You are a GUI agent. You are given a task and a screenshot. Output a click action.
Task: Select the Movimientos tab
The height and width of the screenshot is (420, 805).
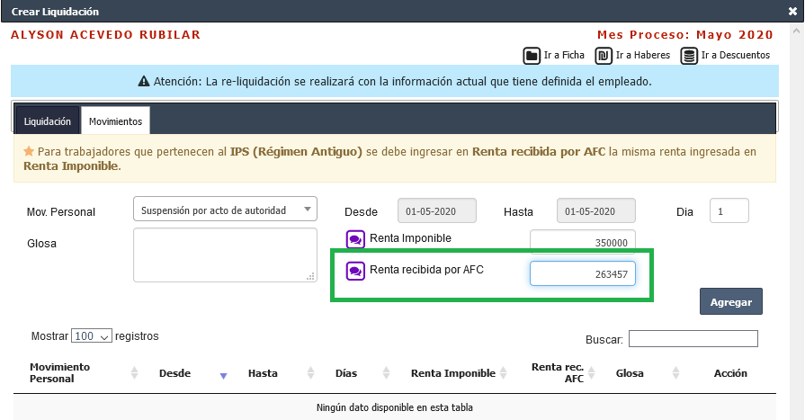tap(115, 121)
